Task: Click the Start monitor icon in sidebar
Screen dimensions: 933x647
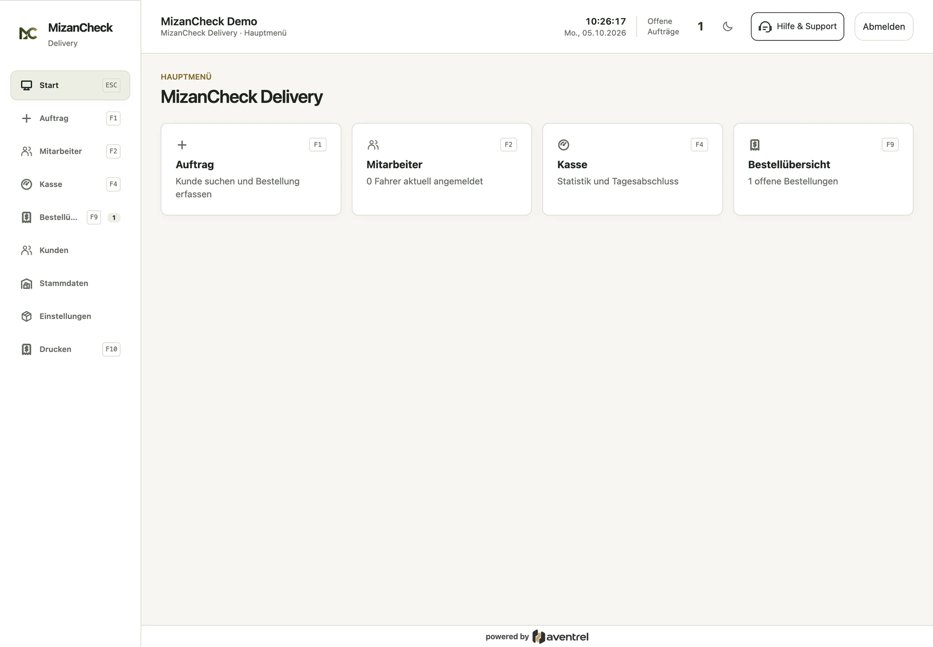Action: point(26,85)
